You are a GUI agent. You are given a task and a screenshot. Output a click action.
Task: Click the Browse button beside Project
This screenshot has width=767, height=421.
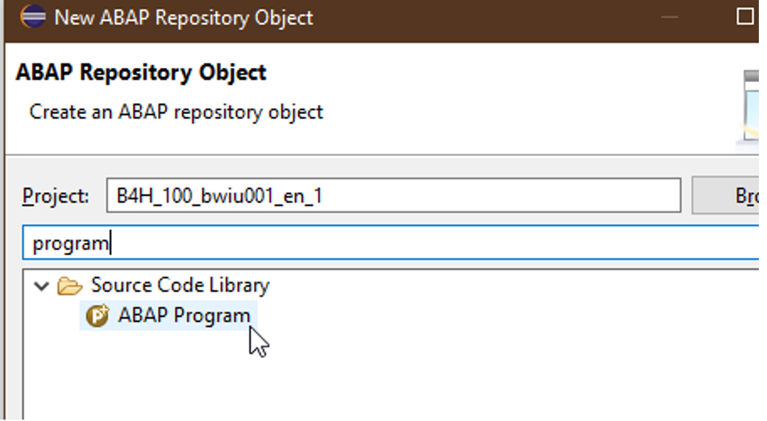pyautogui.click(x=726, y=196)
